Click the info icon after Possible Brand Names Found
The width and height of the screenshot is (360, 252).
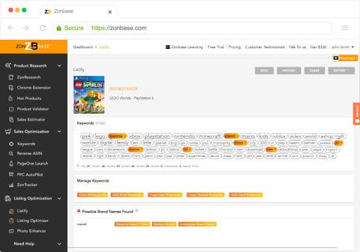tap(137, 210)
